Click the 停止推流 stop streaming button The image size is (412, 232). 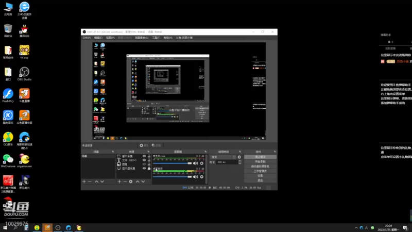[260, 157]
